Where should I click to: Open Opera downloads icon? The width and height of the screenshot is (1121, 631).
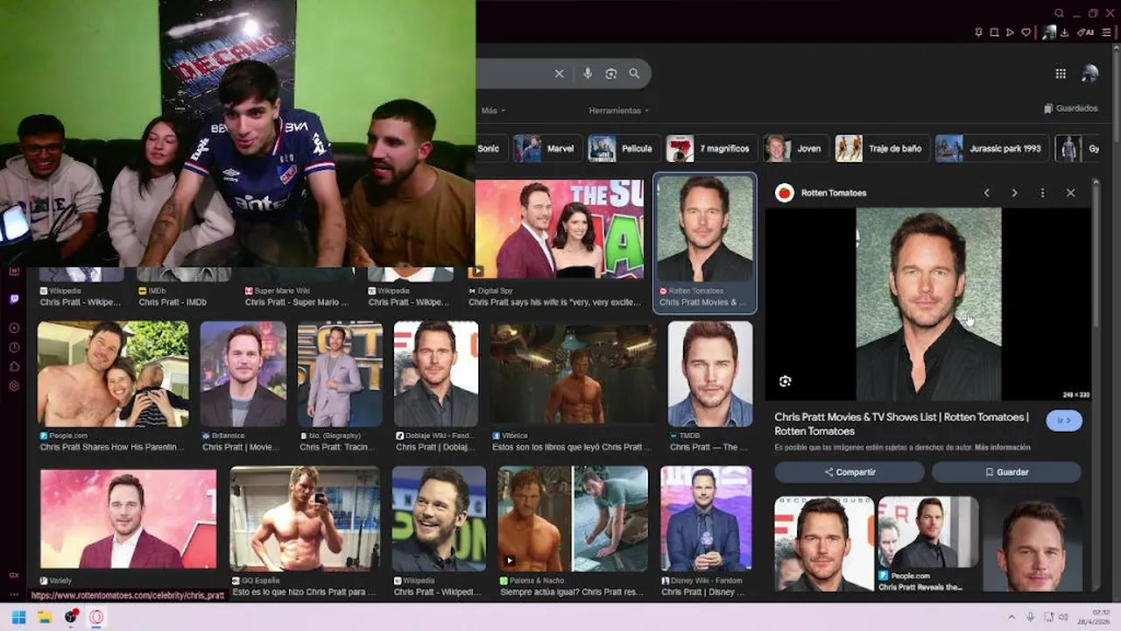1064,32
